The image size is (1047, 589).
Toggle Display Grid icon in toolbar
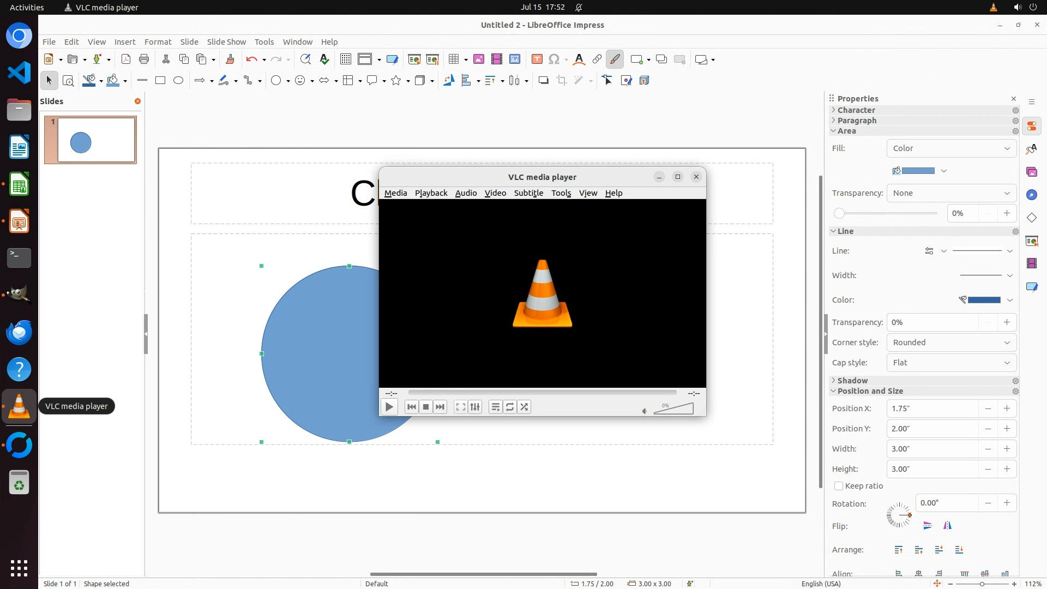coord(345,59)
